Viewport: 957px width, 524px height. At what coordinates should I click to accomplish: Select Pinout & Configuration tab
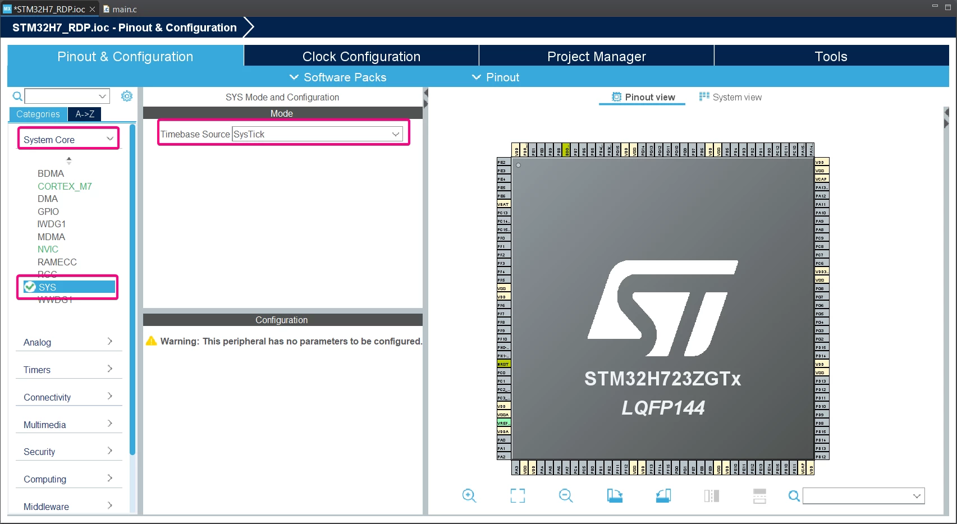pos(125,56)
